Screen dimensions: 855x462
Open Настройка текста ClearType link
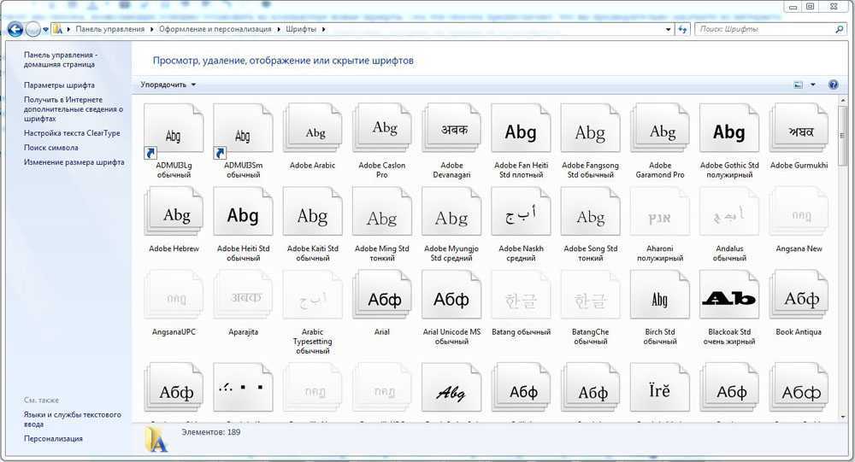click(72, 133)
